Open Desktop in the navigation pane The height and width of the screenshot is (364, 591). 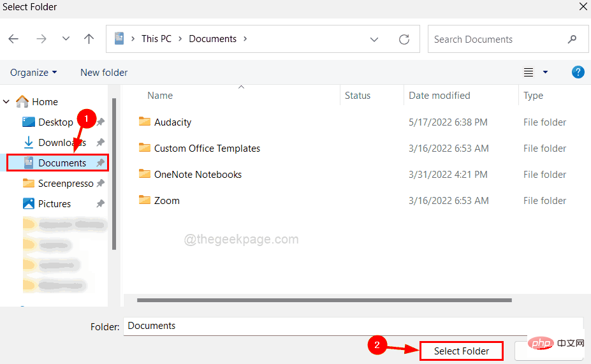(x=55, y=122)
